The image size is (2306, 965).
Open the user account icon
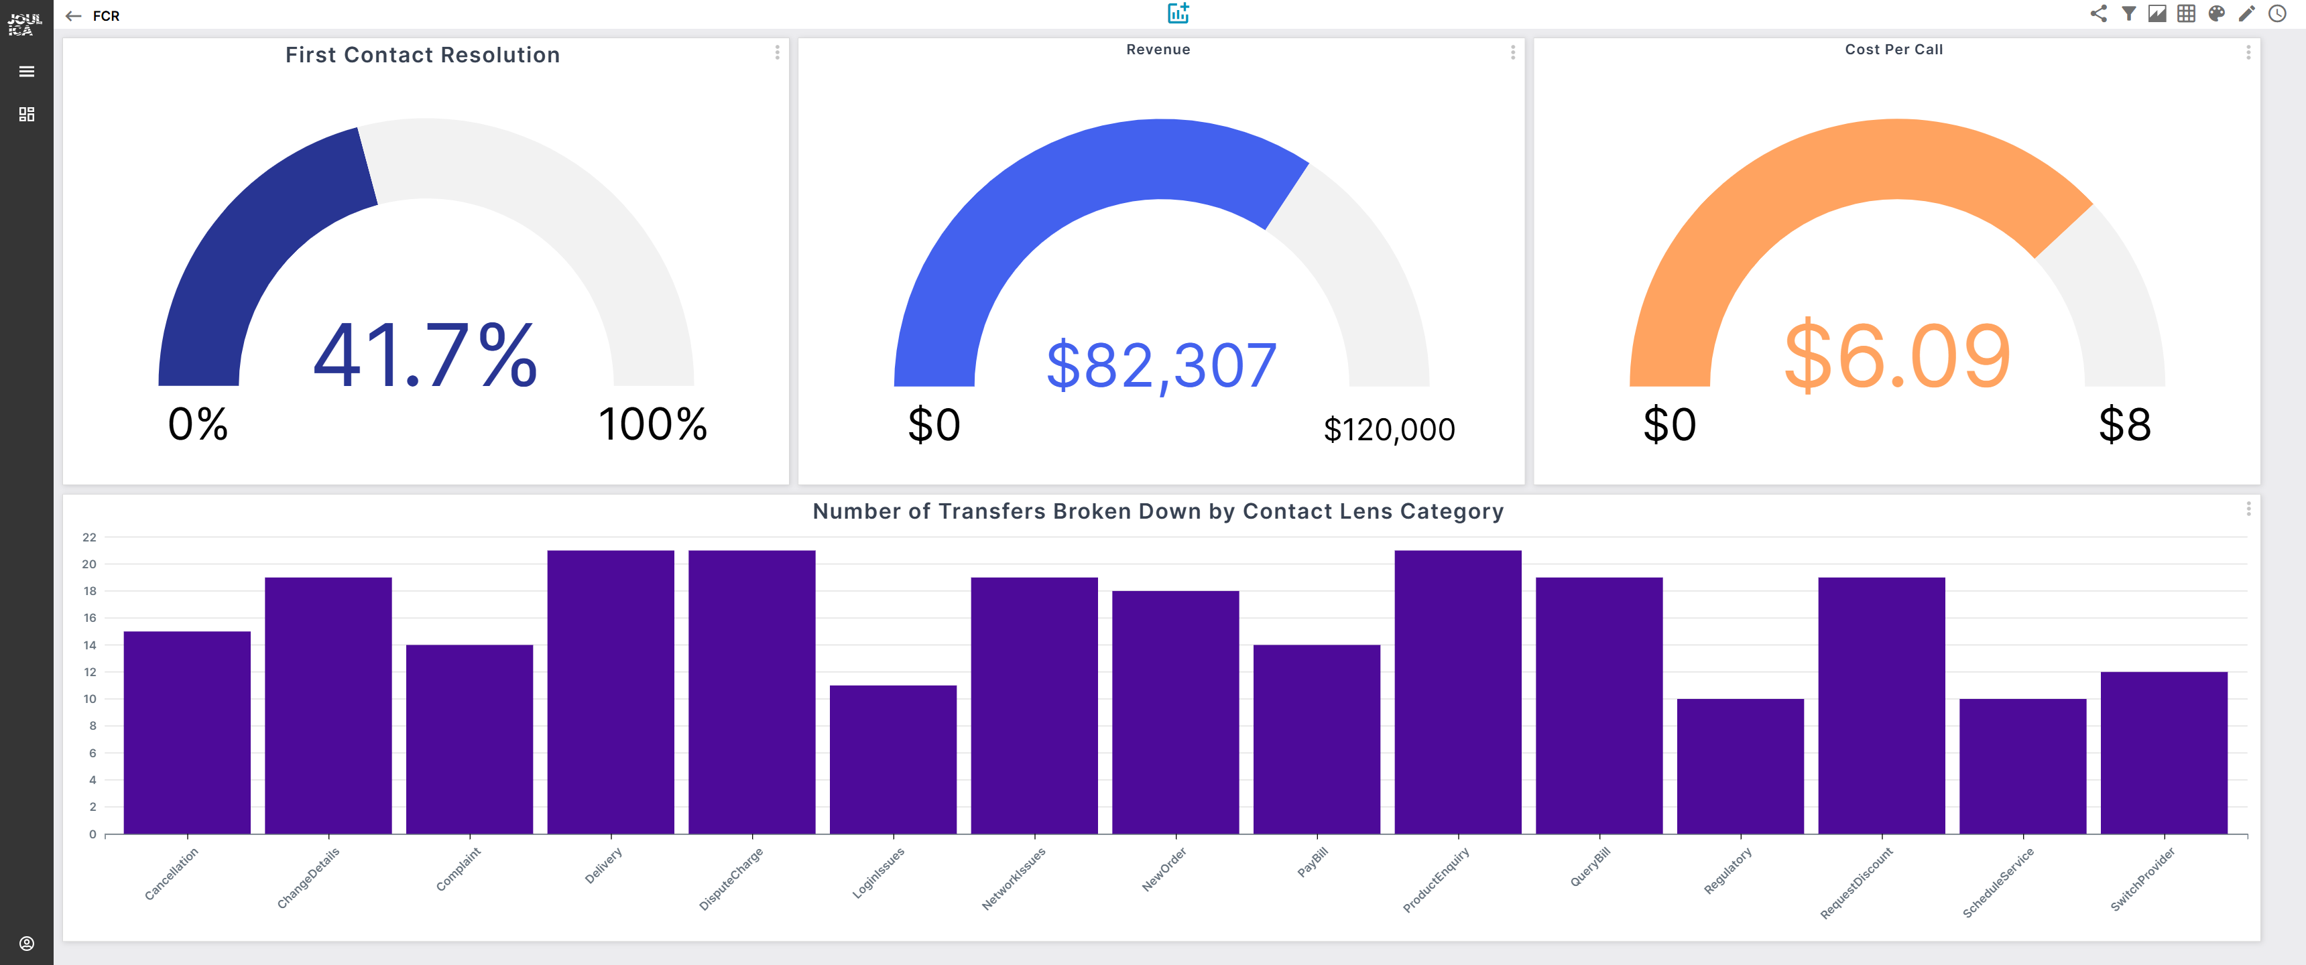(x=27, y=944)
